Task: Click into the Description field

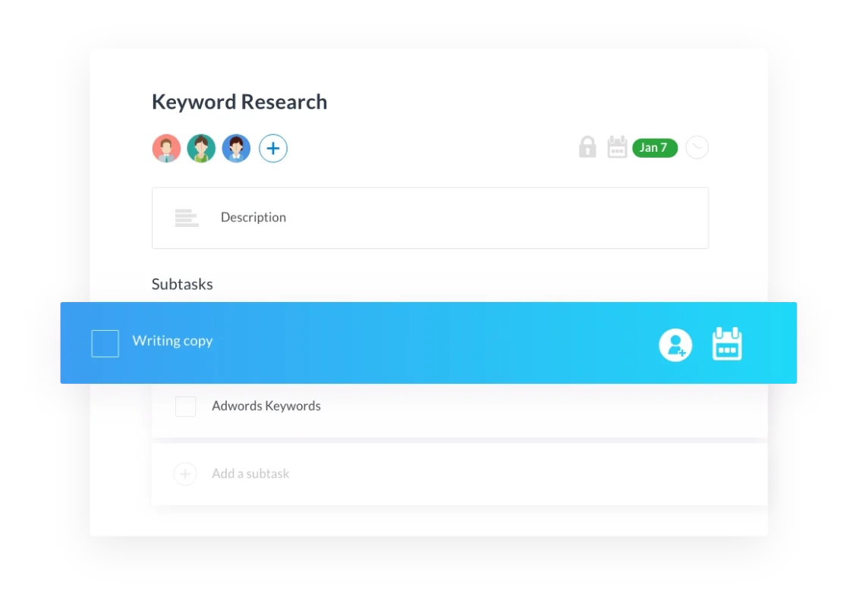Action: pos(430,218)
